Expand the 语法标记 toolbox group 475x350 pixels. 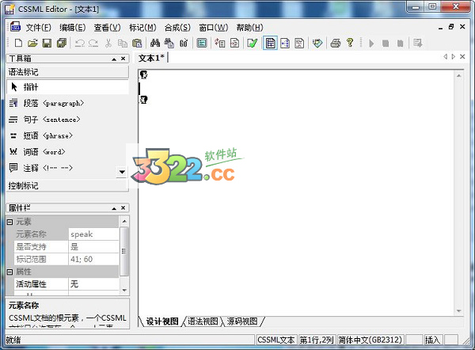(x=67, y=72)
